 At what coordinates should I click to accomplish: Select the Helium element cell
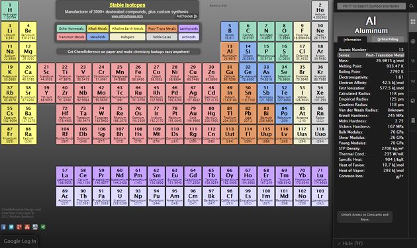point(320,11)
